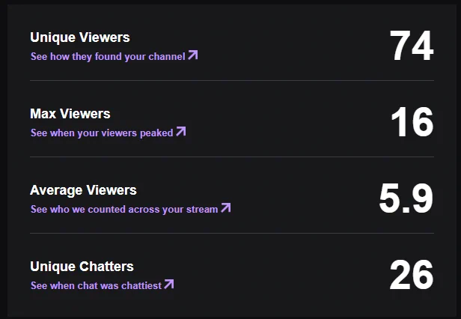461x319 pixels.
Task: Click the Unique Chatters count of 26
Action: pos(412,275)
